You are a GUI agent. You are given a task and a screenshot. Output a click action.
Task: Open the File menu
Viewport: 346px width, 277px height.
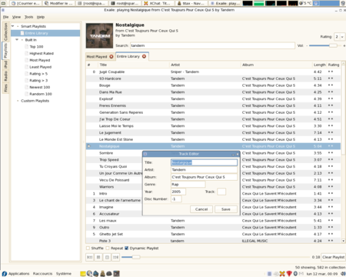pyautogui.click(x=5, y=17)
